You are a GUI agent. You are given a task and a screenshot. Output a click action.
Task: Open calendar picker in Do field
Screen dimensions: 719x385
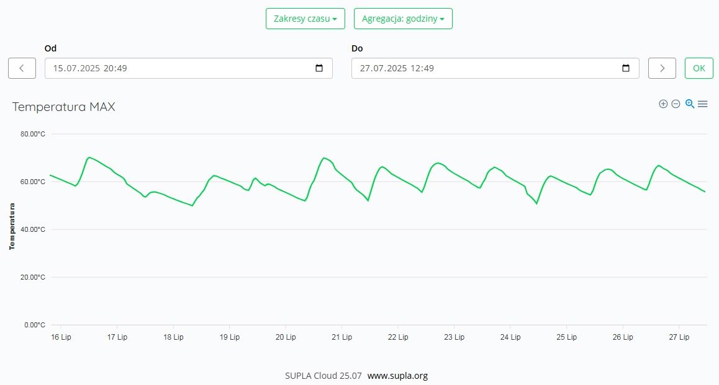pyautogui.click(x=625, y=68)
